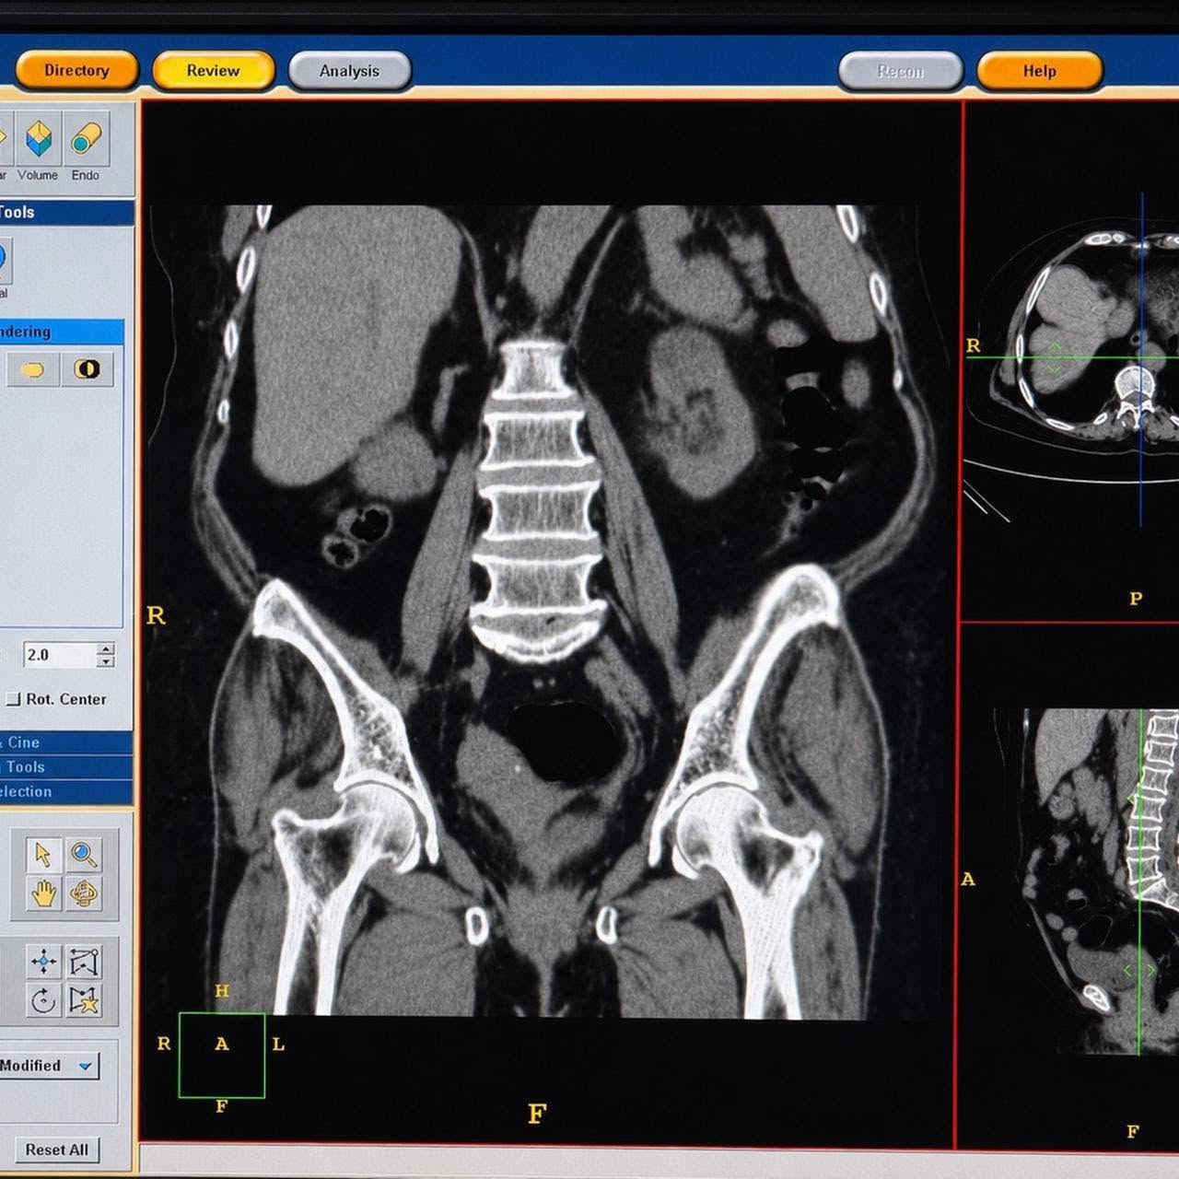Collapse the Rendering panel header
Screen dimensions: 1179x1179
(x=61, y=332)
